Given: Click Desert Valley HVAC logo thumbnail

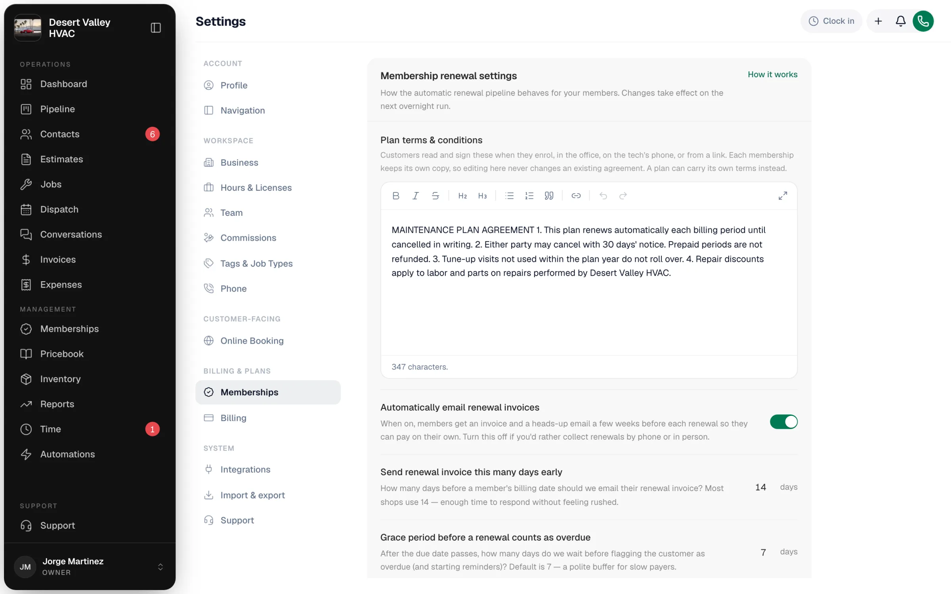Looking at the screenshot, I should [x=28, y=28].
